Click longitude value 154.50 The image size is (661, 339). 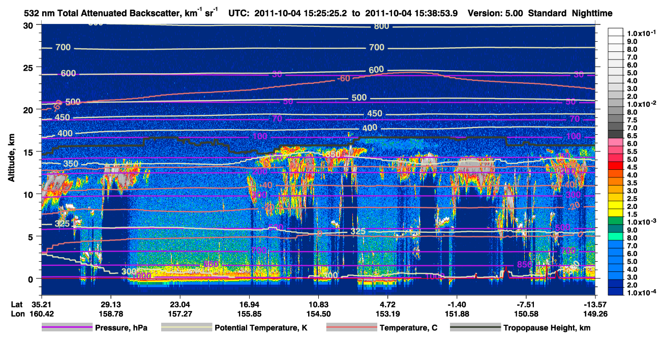pos(318,314)
